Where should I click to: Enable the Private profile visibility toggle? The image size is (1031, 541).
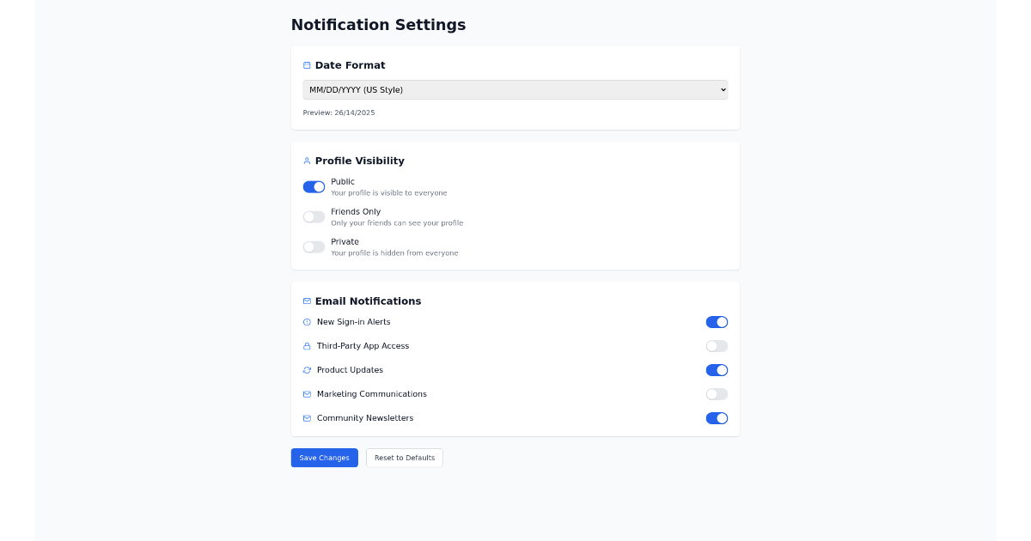pyautogui.click(x=314, y=246)
